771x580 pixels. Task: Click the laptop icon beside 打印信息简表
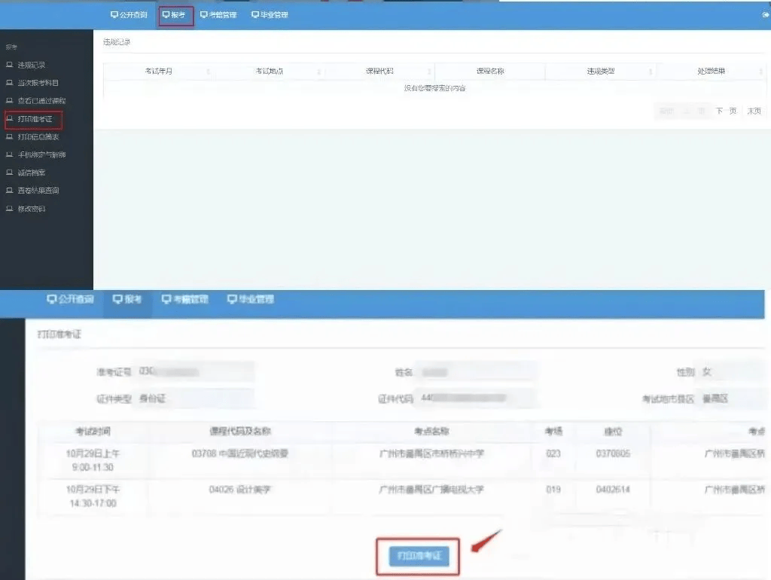(x=9, y=136)
